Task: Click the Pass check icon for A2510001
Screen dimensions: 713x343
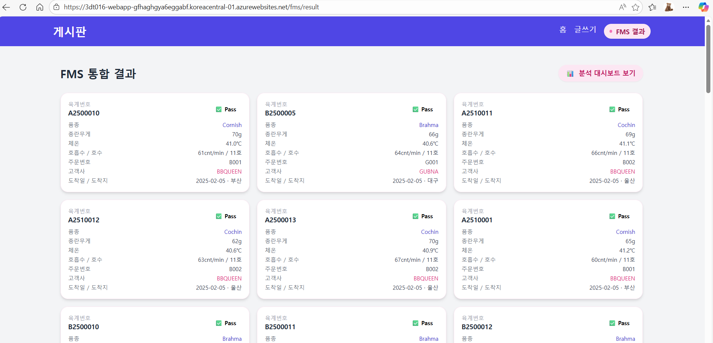Action: pyautogui.click(x=612, y=216)
